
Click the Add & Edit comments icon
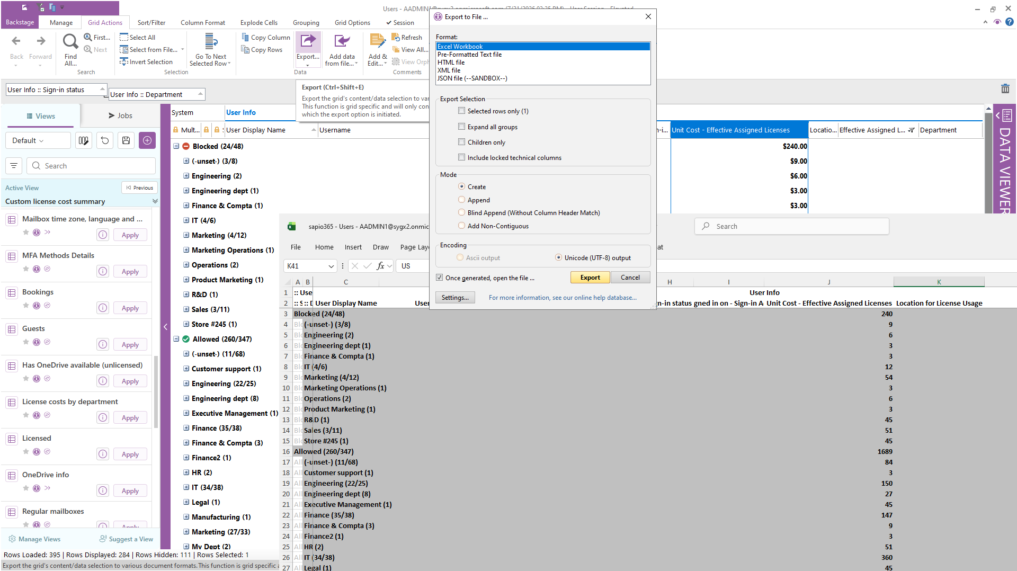(x=378, y=41)
